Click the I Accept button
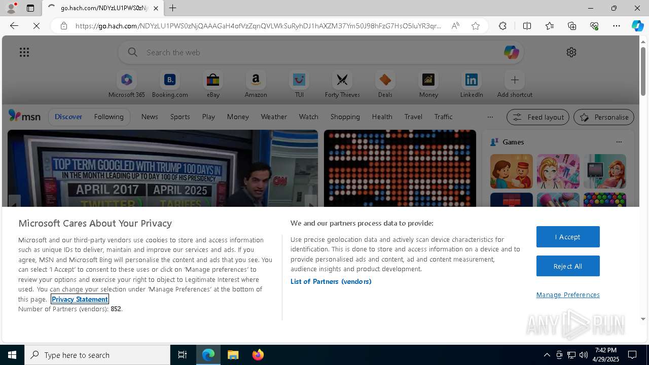This screenshot has width=649, height=365. click(568, 237)
